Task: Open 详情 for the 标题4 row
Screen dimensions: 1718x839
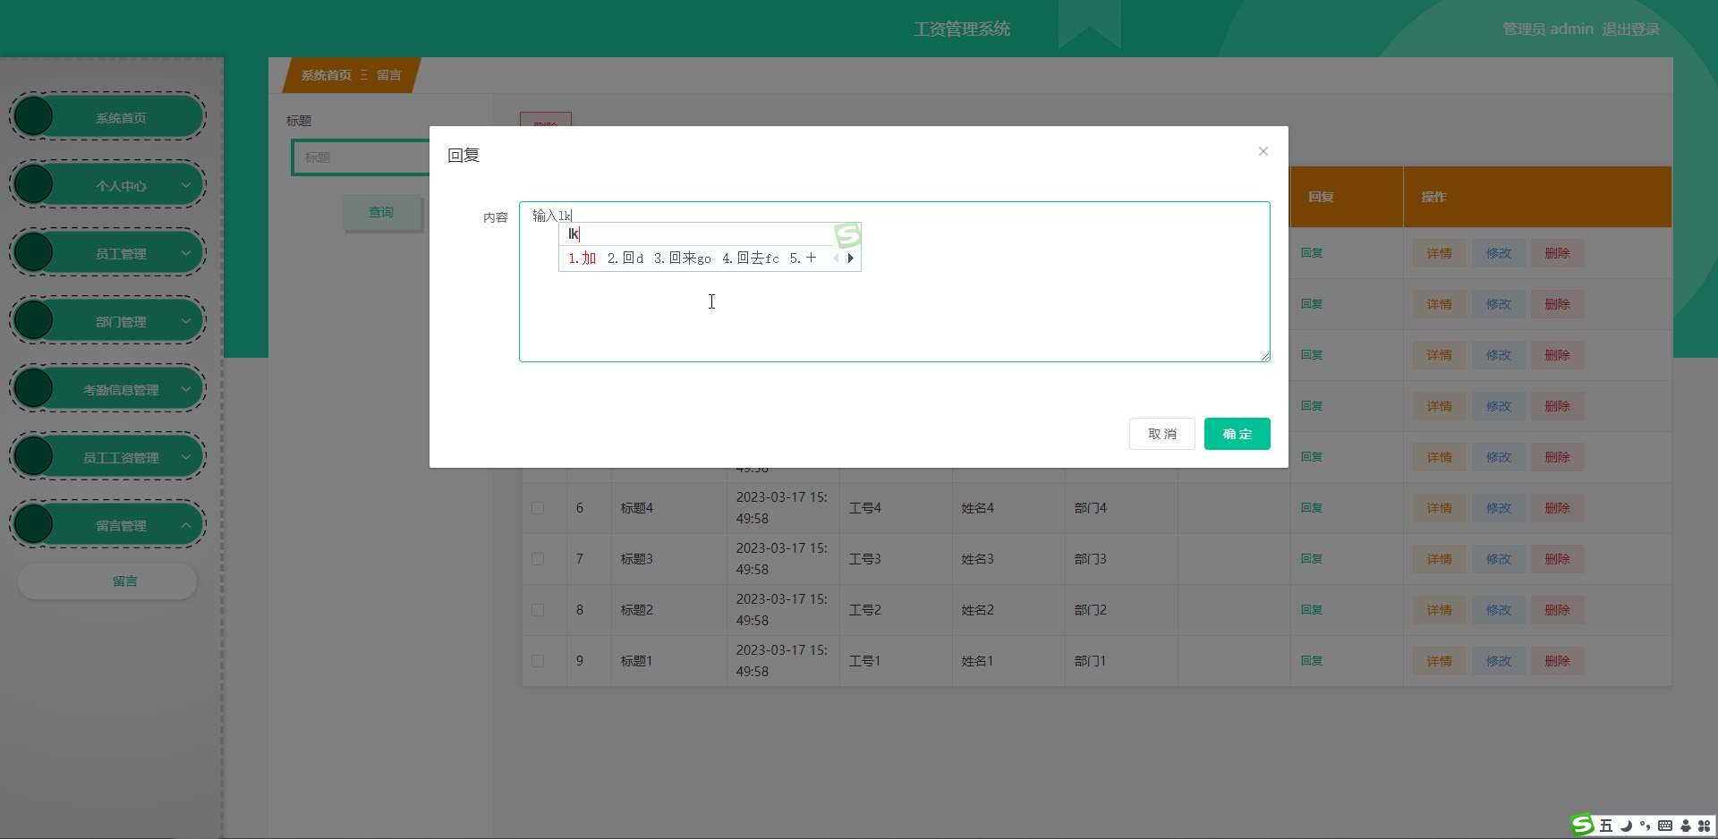Action: [x=1440, y=508]
